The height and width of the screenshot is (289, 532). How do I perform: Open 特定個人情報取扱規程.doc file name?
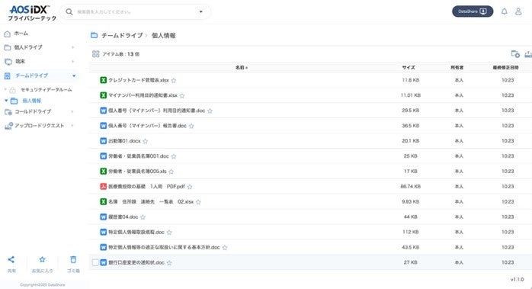(x=136, y=232)
